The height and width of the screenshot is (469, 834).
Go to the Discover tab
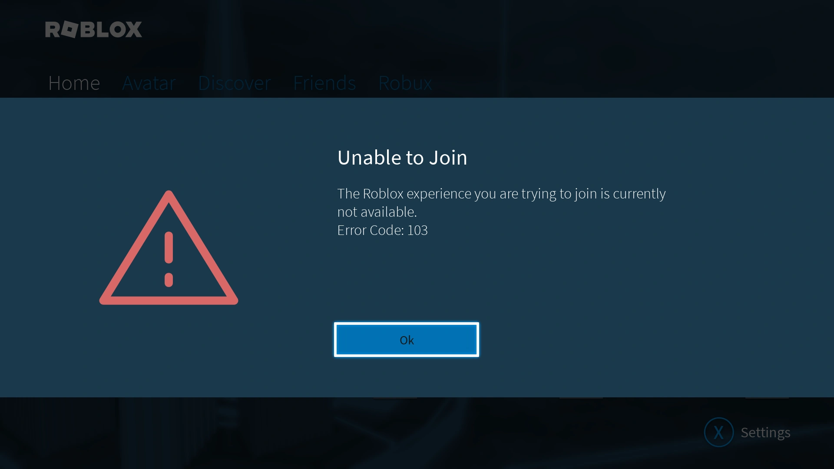pos(235,83)
